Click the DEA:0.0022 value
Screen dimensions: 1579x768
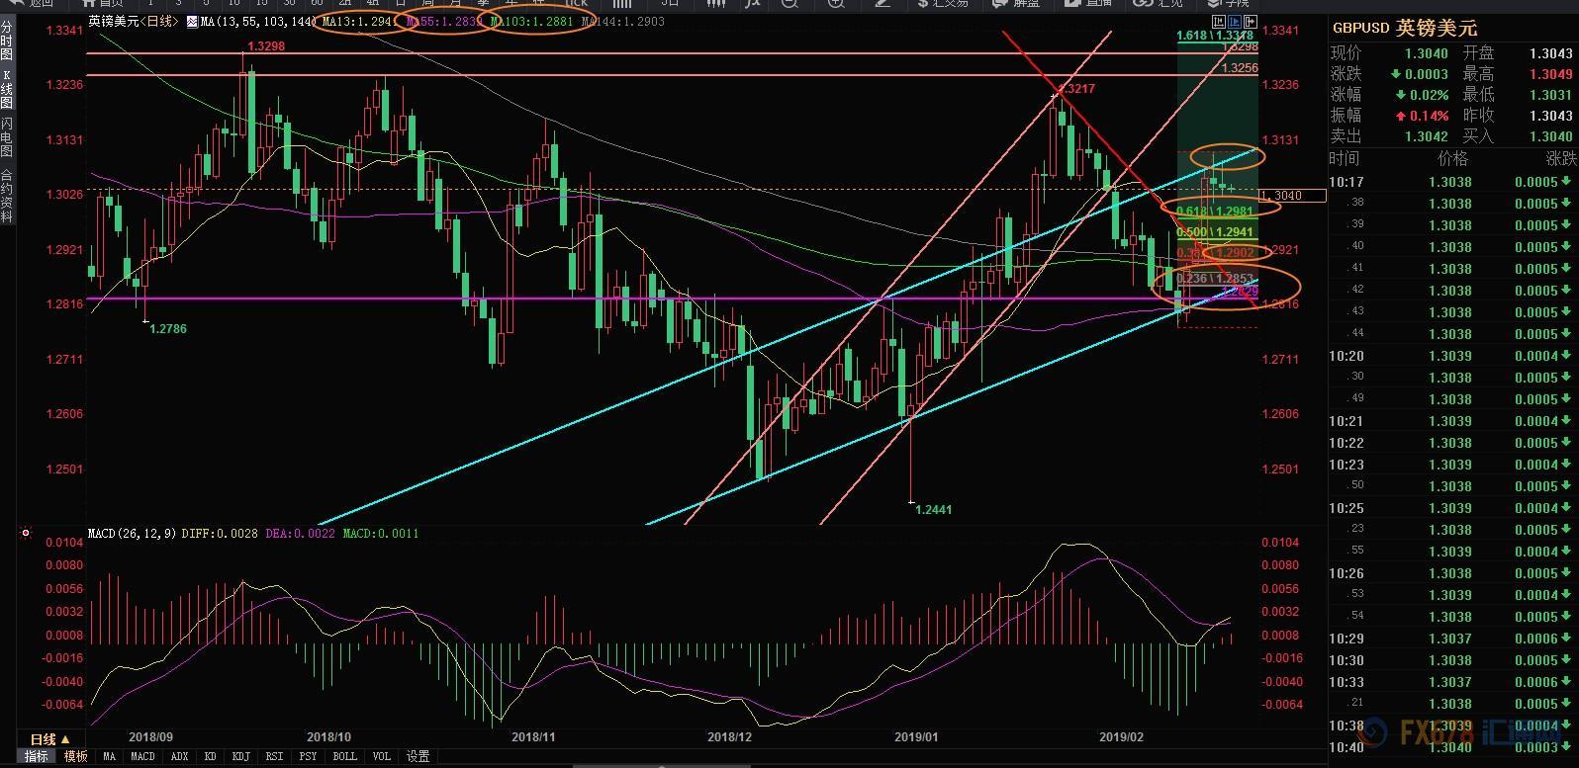point(300,534)
